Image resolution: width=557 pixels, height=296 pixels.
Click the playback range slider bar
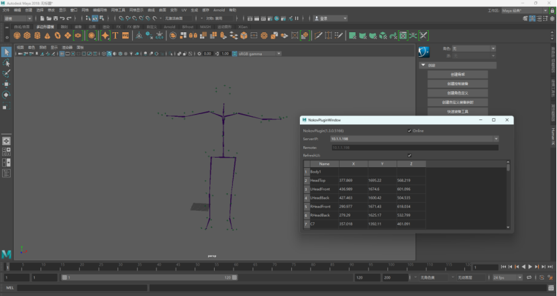149,277
